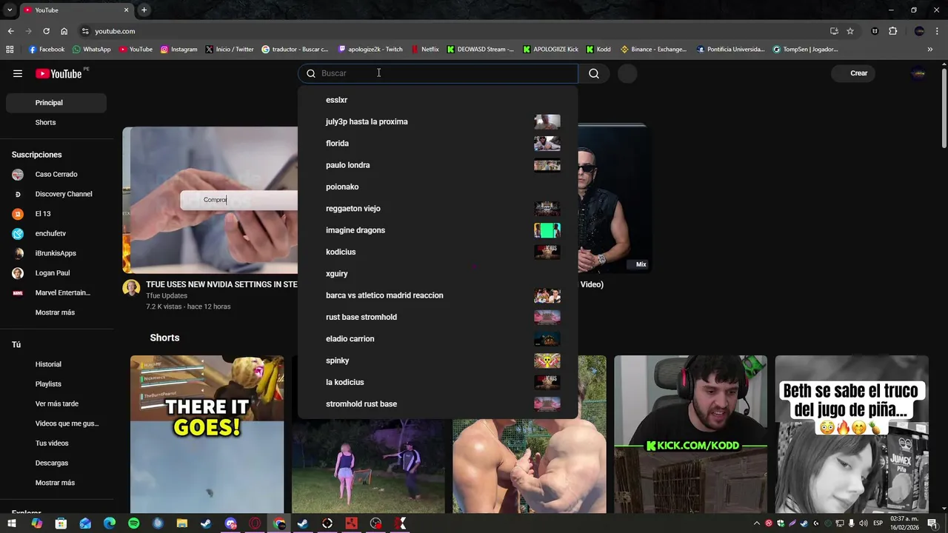Open the apologize2k Twitch bookmark

(x=370, y=50)
